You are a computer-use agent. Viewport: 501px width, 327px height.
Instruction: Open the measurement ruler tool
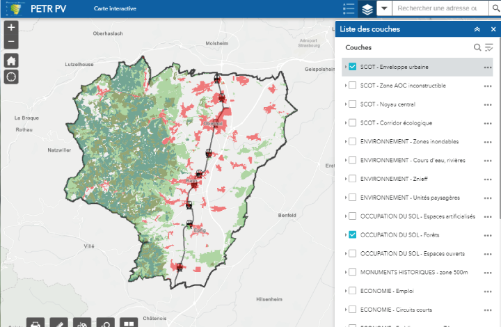pos(58,323)
